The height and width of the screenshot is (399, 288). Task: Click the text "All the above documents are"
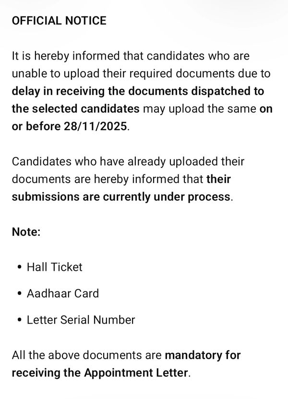[87, 355]
